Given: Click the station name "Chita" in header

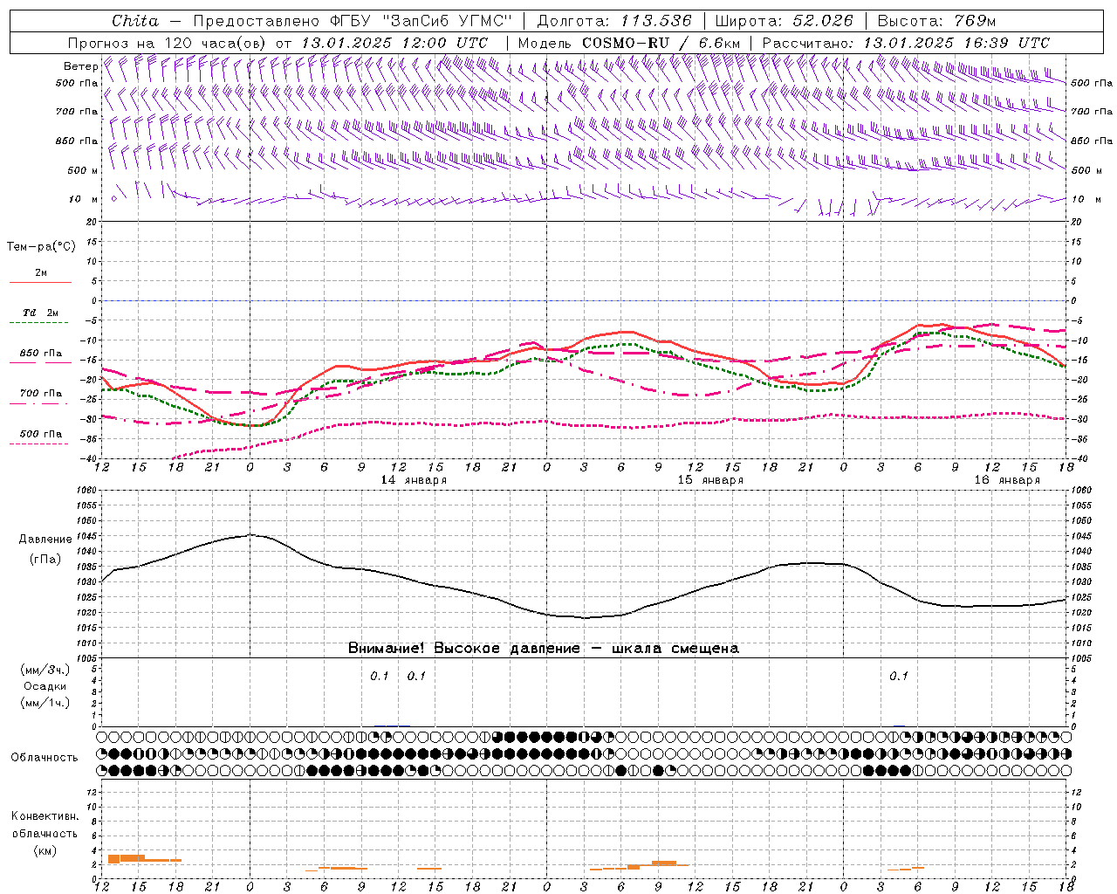Looking at the screenshot, I should click(135, 21).
